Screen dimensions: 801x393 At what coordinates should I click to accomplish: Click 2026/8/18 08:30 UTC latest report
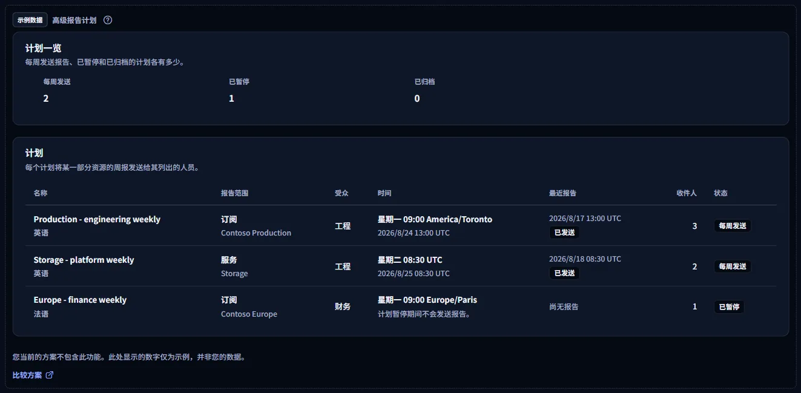click(x=585, y=259)
